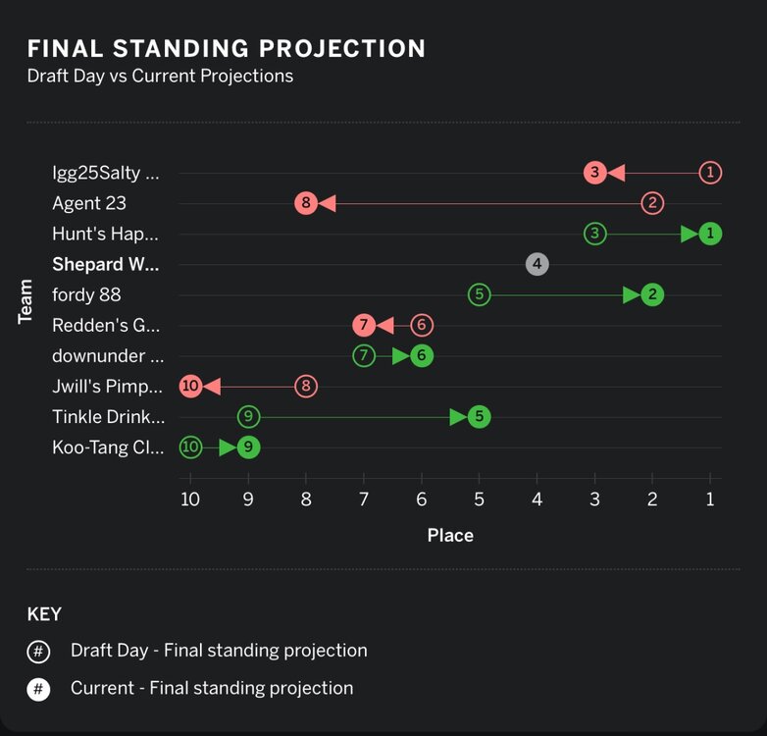Click the Final Standing Projection heading
The image size is (767, 736).
tap(227, 48)
